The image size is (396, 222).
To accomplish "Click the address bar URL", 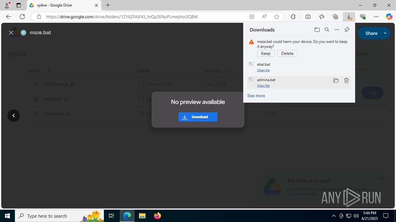I will click(122, 17).
